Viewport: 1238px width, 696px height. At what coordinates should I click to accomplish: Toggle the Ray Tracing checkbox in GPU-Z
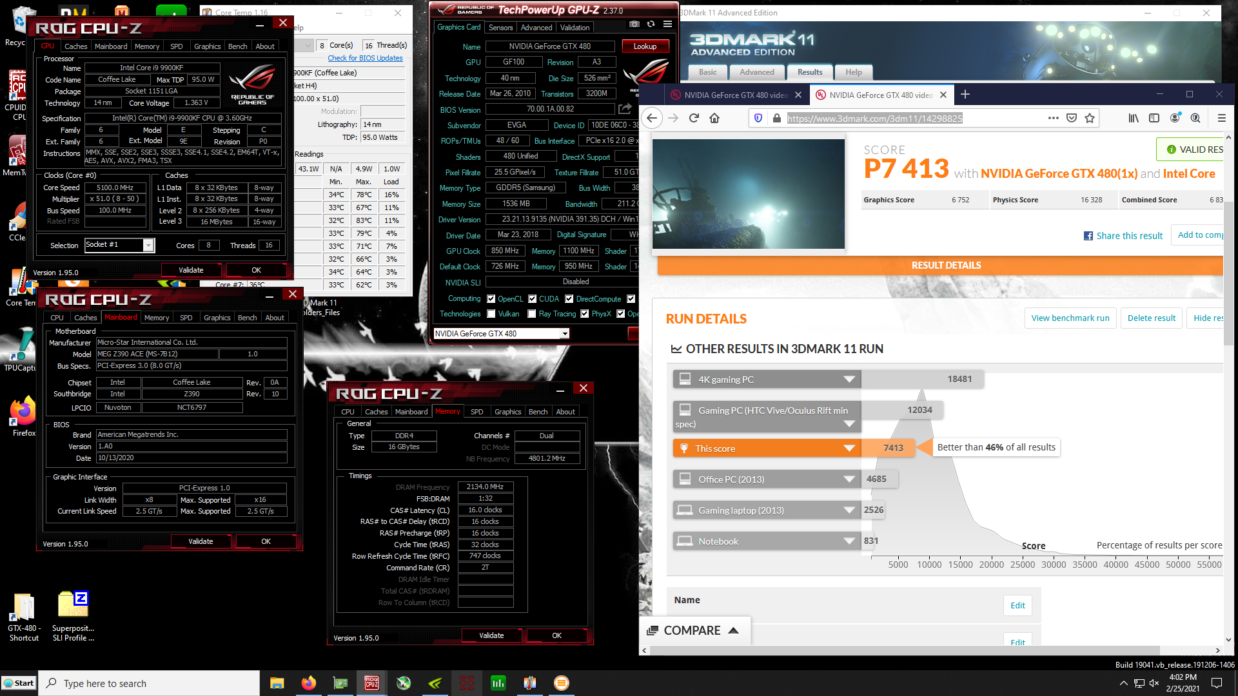[x=532, y=314]
